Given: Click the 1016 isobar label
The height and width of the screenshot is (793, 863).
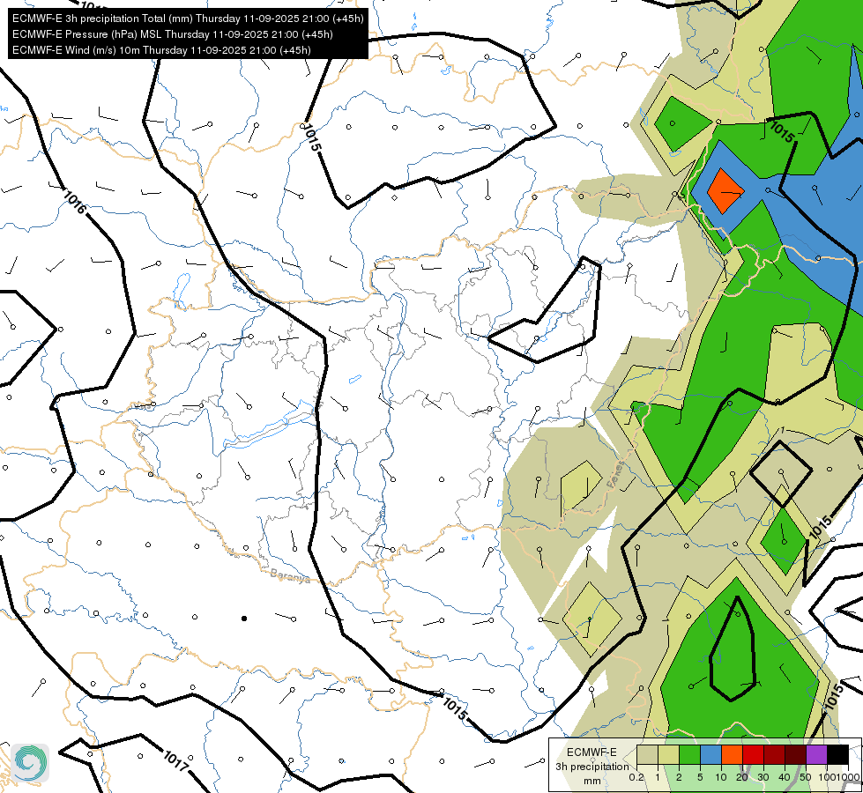Looking at the screenshot, I should pos(74,202).
